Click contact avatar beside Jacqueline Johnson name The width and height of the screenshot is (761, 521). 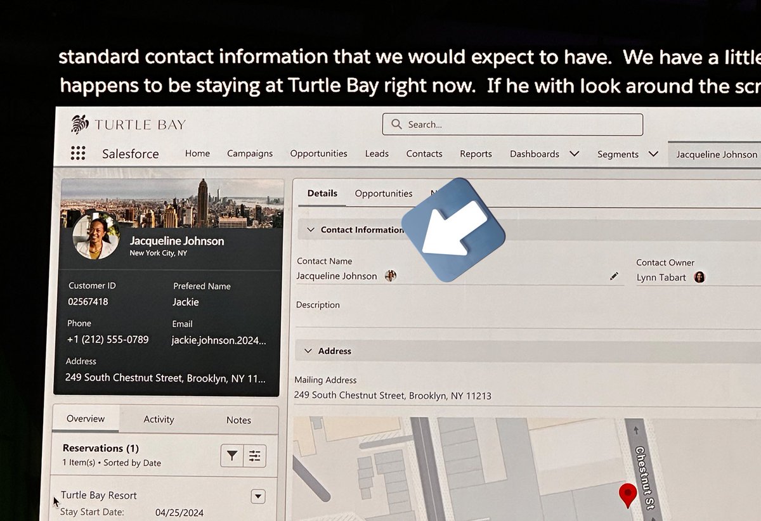pyautogui.click(x=391, y=276)
